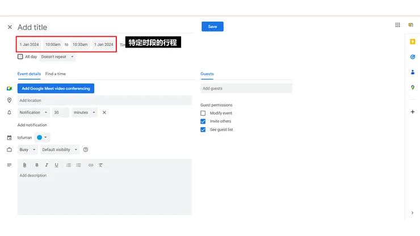The image size is (420, 236).
Task: Collapse the side panel with the chevron
Action: click(x=412, y=213)
